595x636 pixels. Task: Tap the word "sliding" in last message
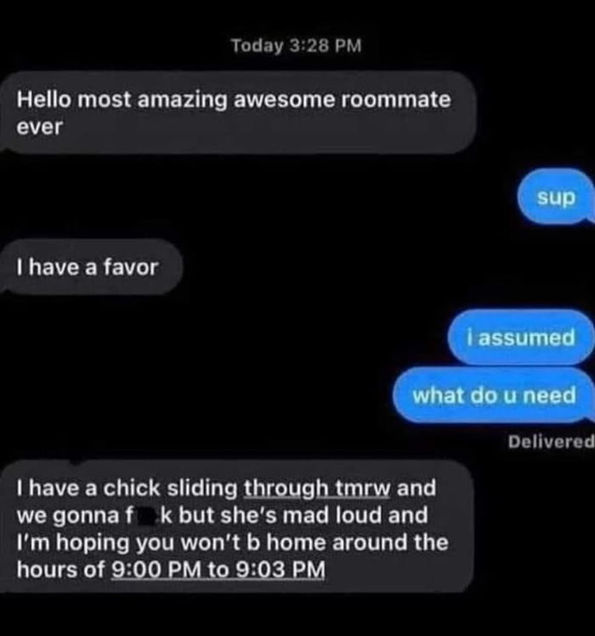202,488
